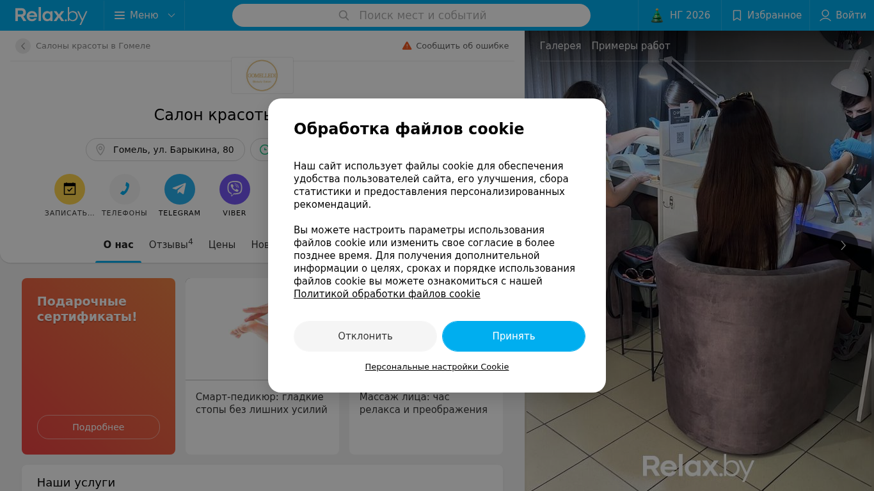Show next gallery photo with the arrow
The width and height of the screenshot is (874, 491).
coord(843,245)
